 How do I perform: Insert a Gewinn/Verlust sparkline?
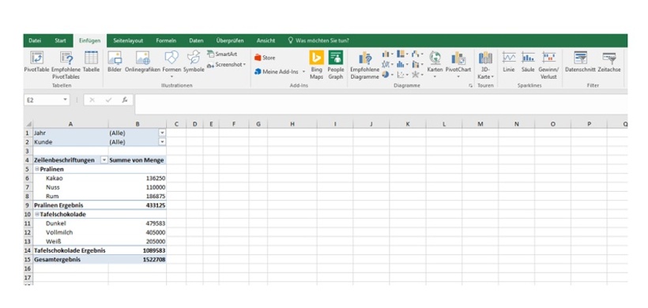[548, 66]
